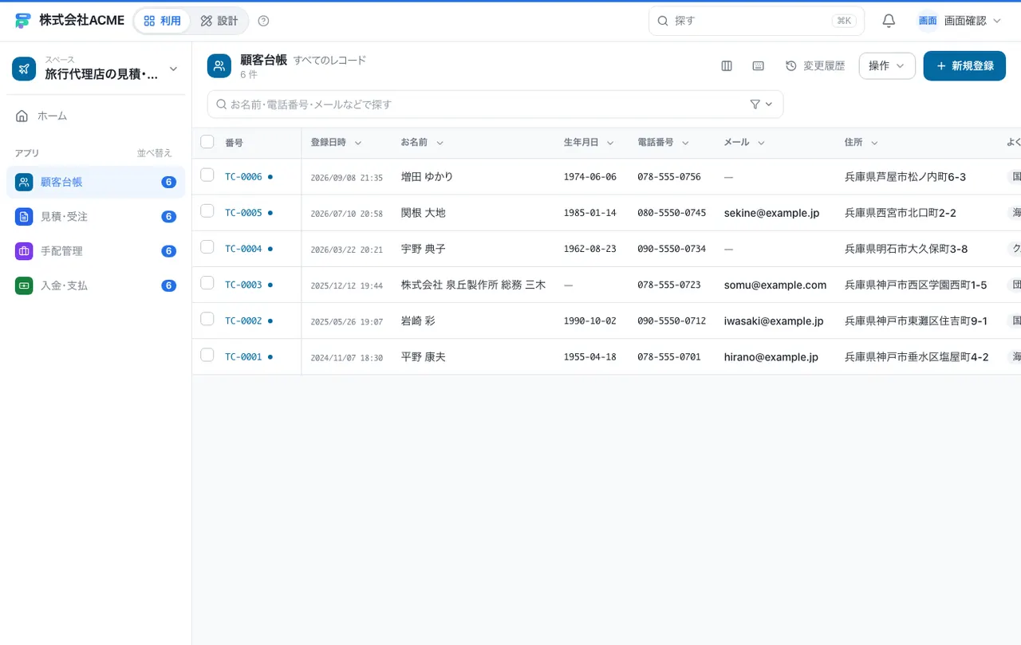Select the checkbox for TC-0003 row
The width and height of the screenshot is (1021, 645).
(207, 282)
